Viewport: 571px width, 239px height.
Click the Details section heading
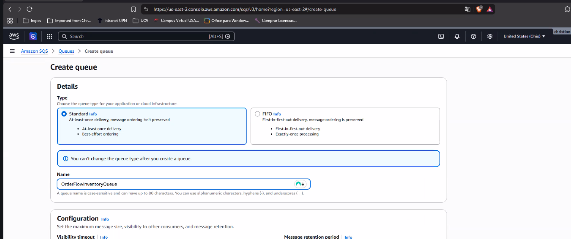[x=67, y=86]
